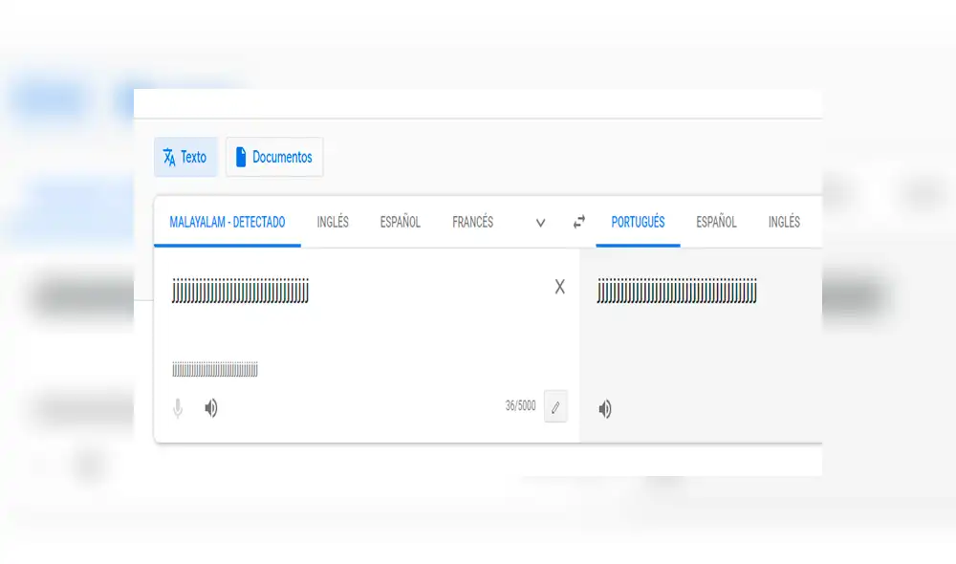This screenshot has height=564, width=956.
Task: Open the pencil input tools icon
Action: point(554,407)
